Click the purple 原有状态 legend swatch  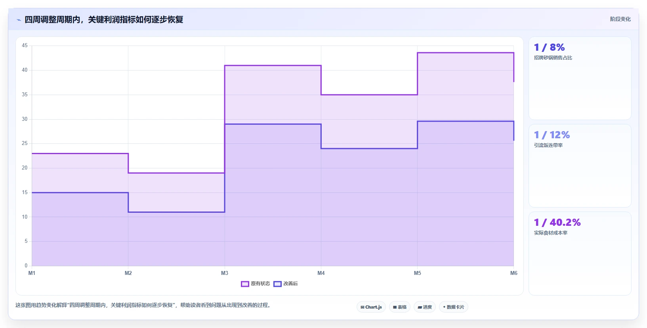245,284
